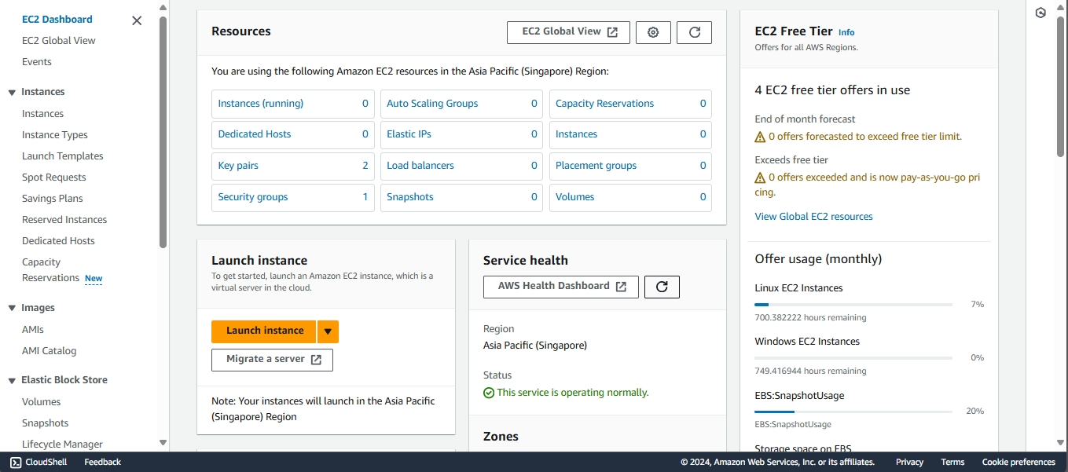Click the clock icon in the right panel
Image resolution: width=1068 pixels, height=472 pixels.
coord(1040,13)
